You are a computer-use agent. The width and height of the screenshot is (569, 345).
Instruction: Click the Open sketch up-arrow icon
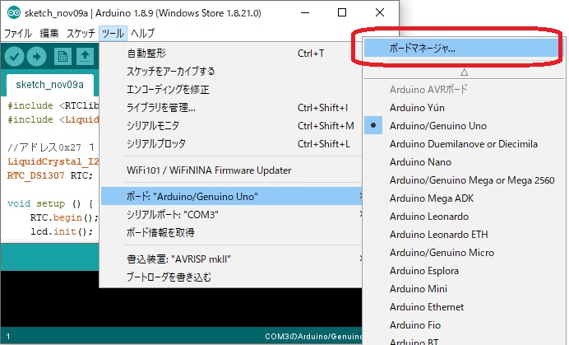[85, 56]
